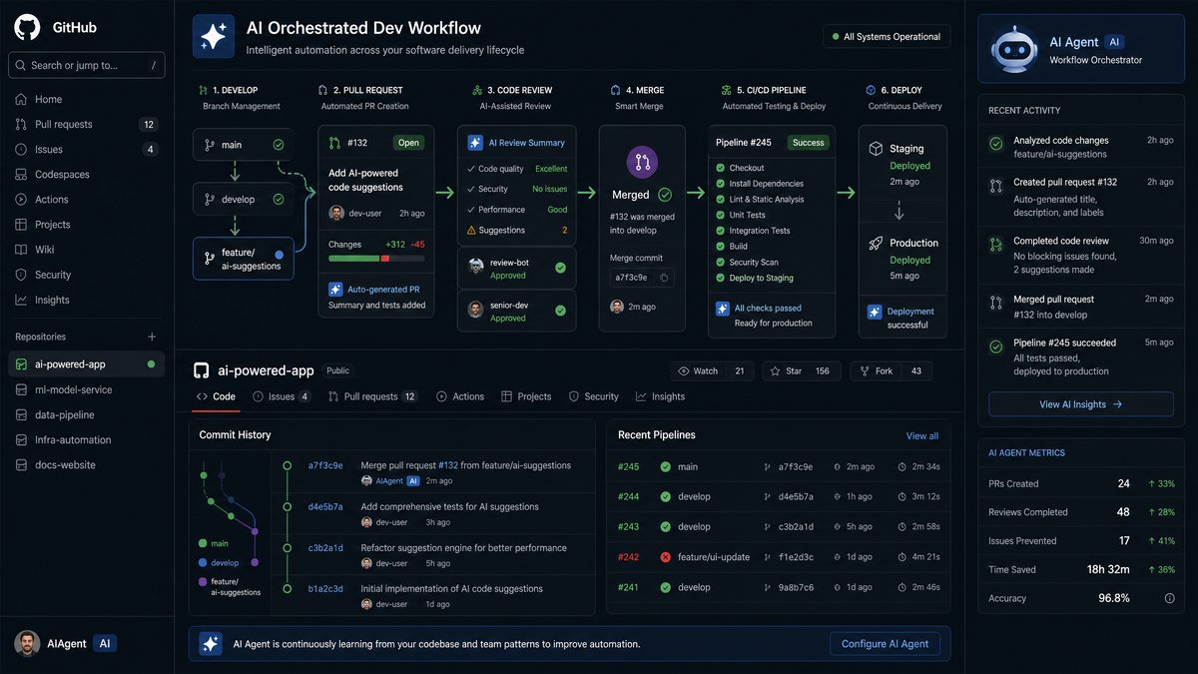Select the ai-powered-app repository
The image size is (1198, 674).
point(87,364)
